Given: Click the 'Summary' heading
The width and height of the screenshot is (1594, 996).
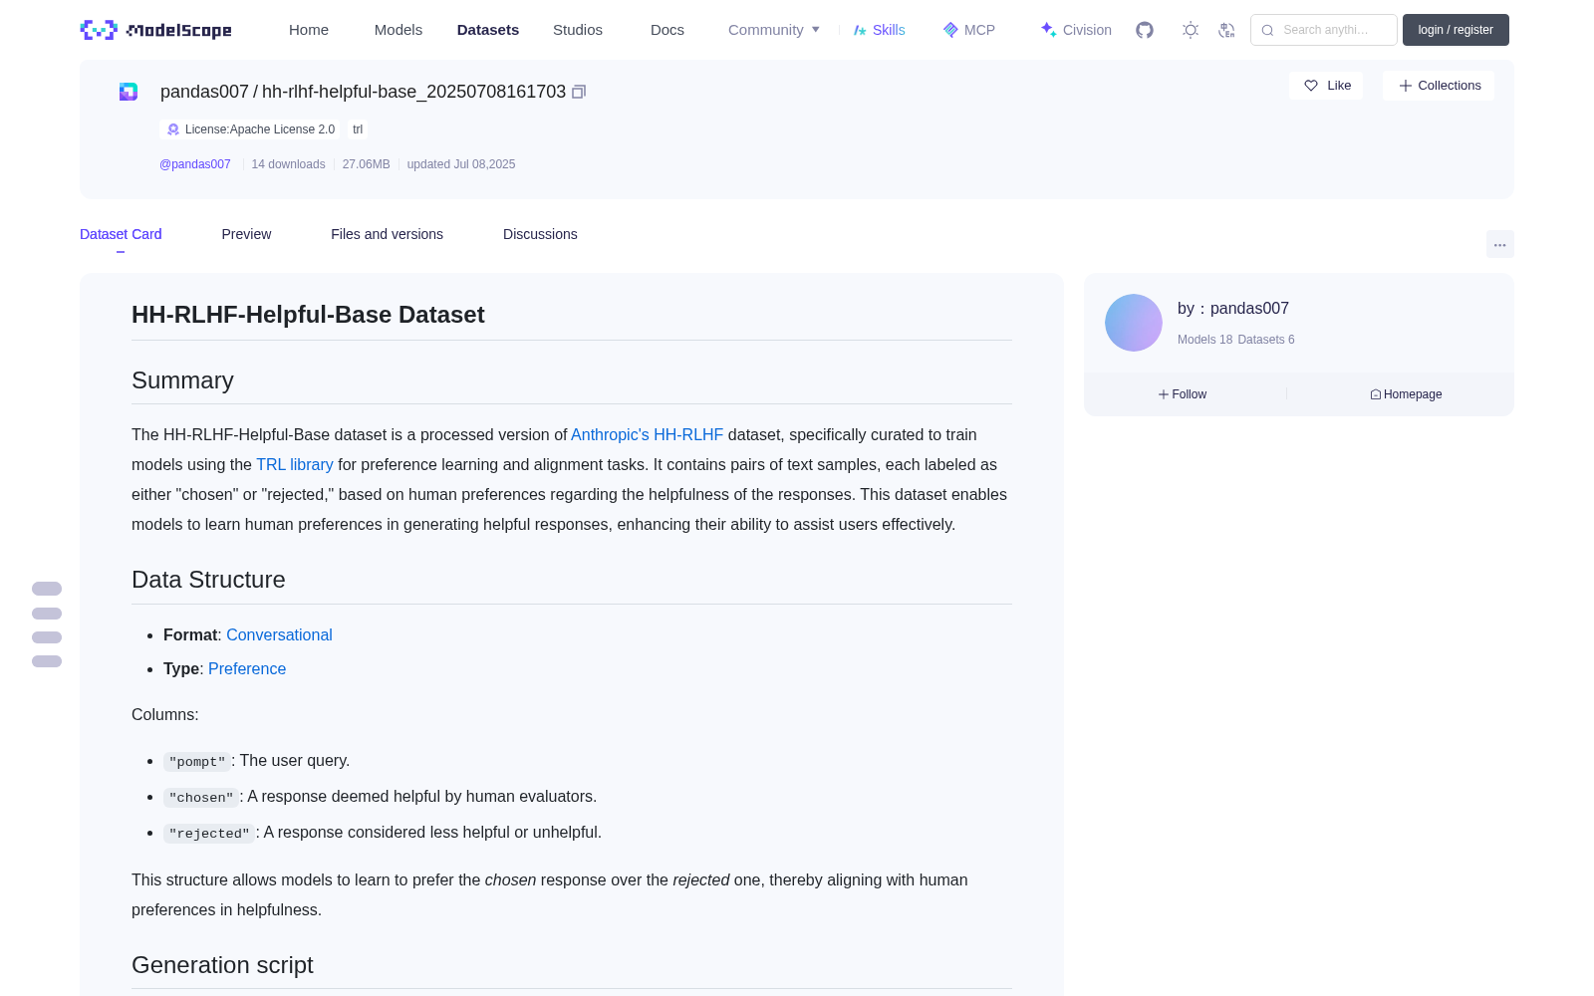Looking at the screenshot, I should pyautogui.click(x=182, y=380).
